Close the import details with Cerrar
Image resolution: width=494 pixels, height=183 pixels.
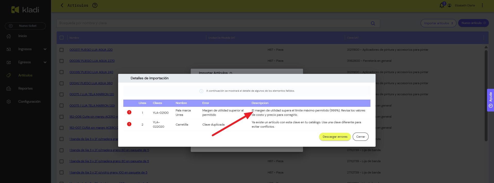pos(360,137)
